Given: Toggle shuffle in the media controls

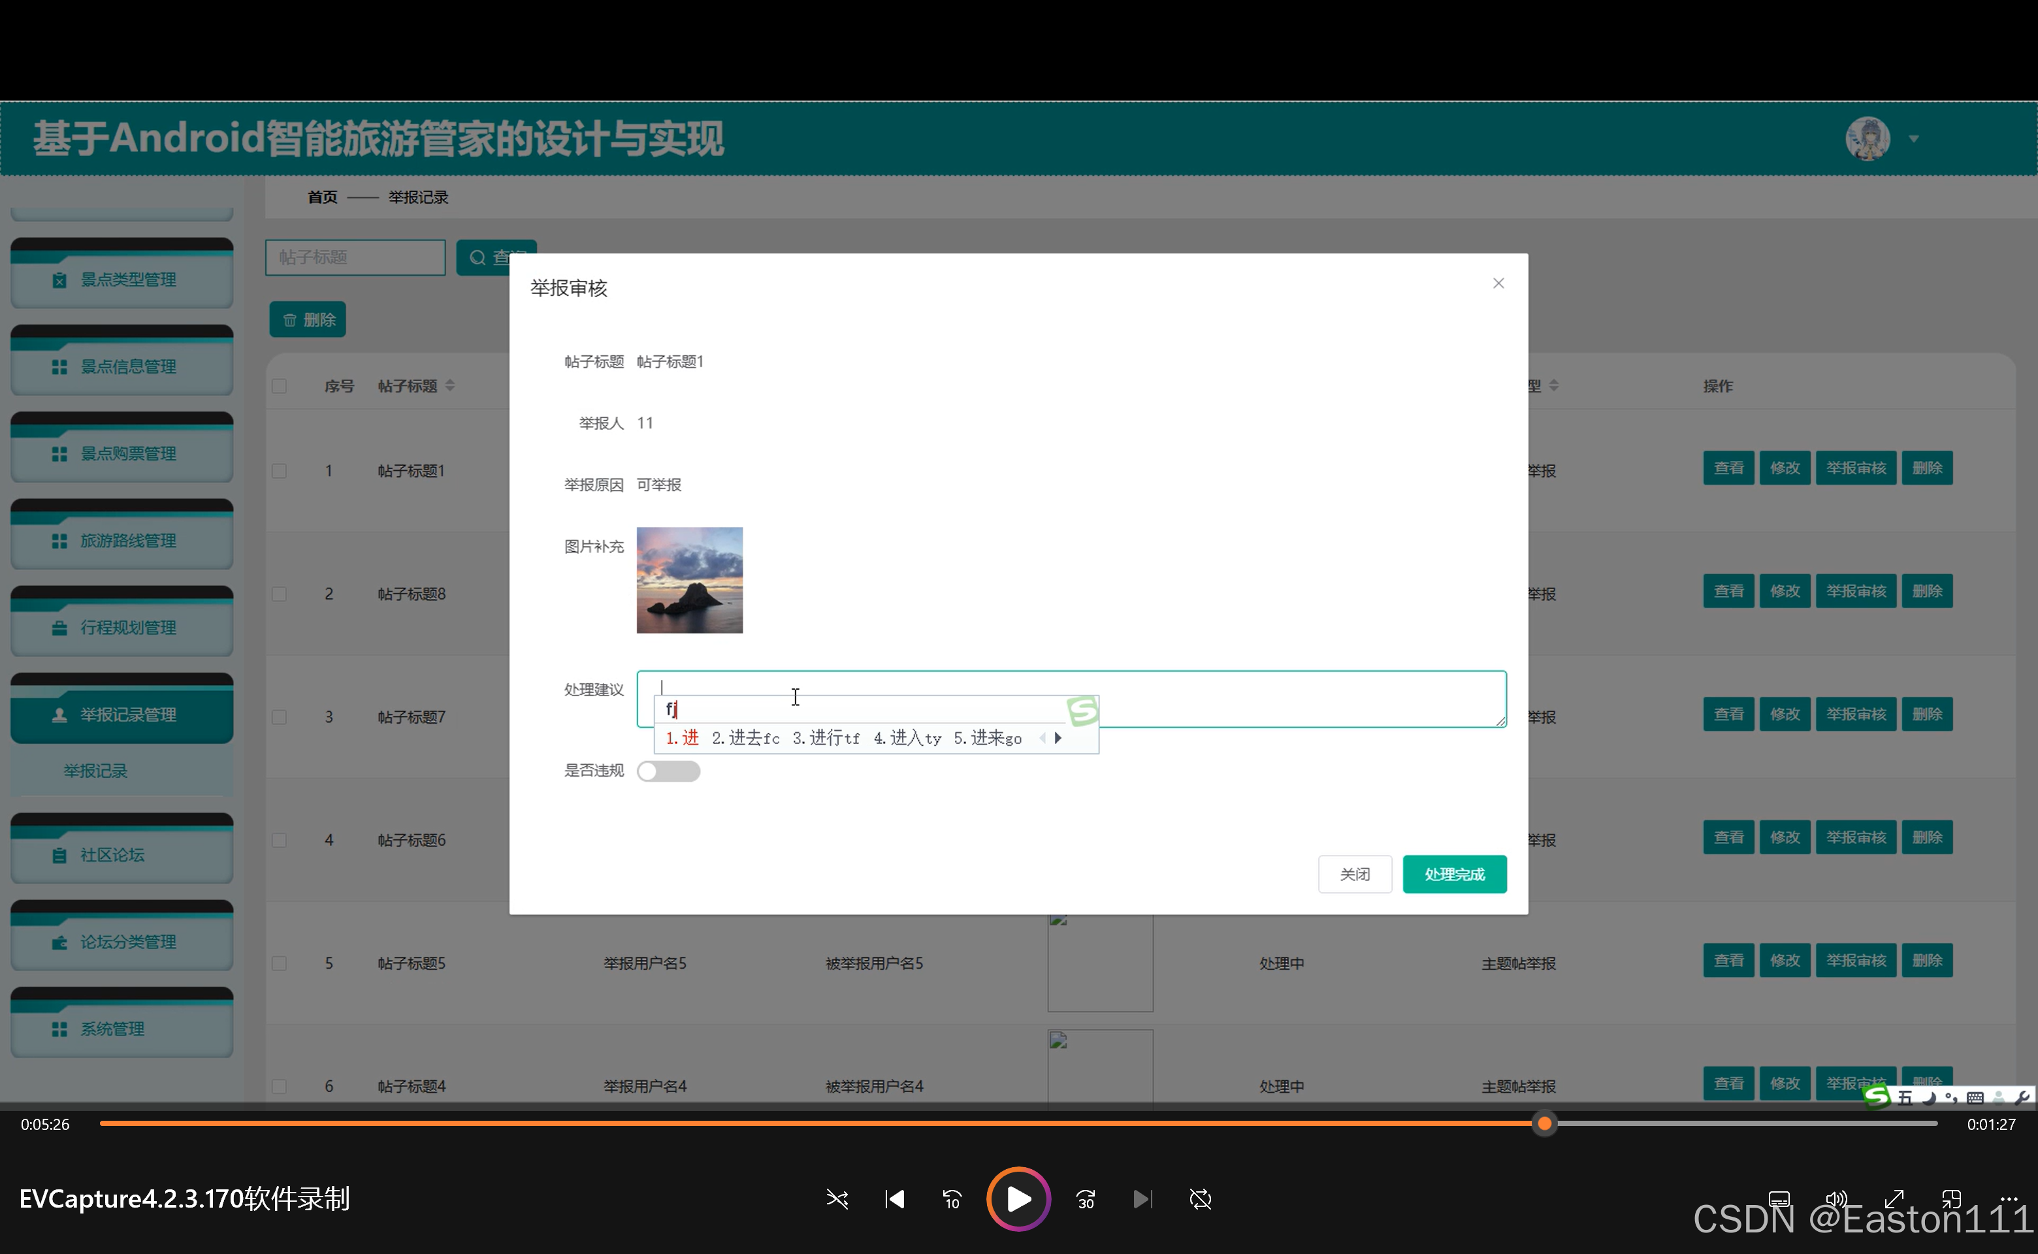Looking at the screenshot, I should (837, 1199).
